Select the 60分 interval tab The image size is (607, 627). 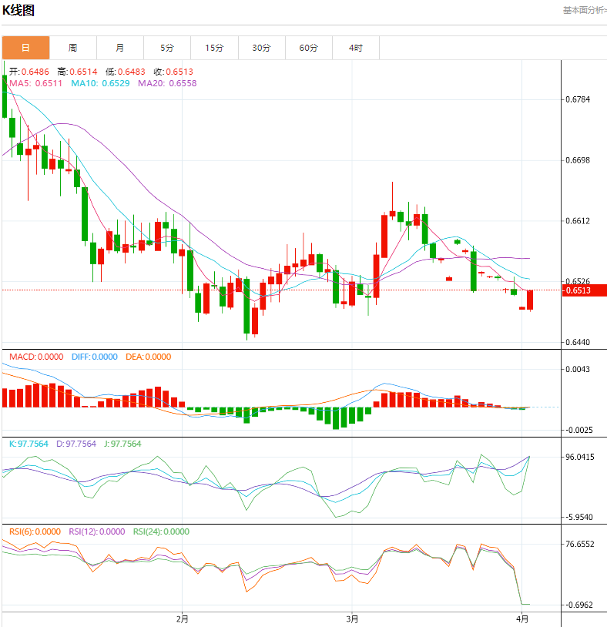point(309,48)
